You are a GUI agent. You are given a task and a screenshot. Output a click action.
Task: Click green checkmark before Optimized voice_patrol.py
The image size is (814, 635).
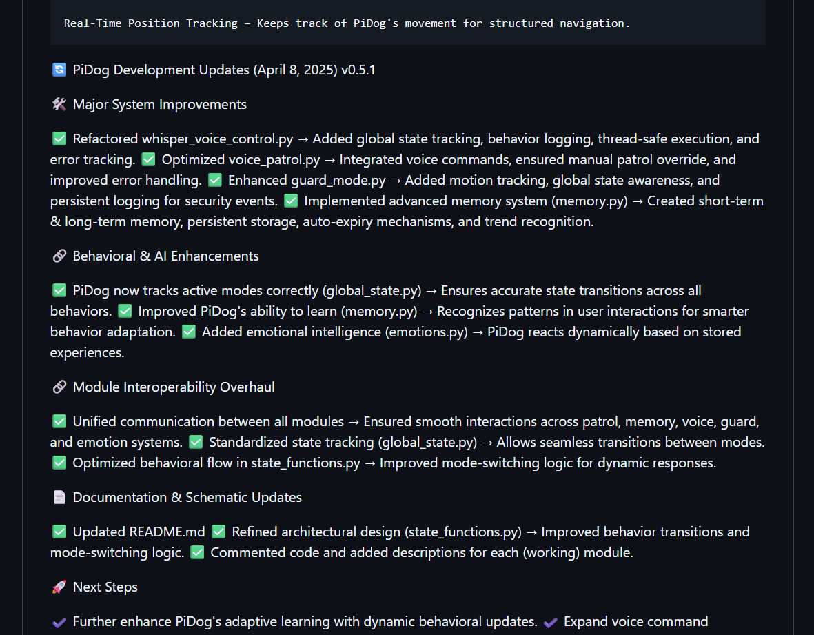148,159
